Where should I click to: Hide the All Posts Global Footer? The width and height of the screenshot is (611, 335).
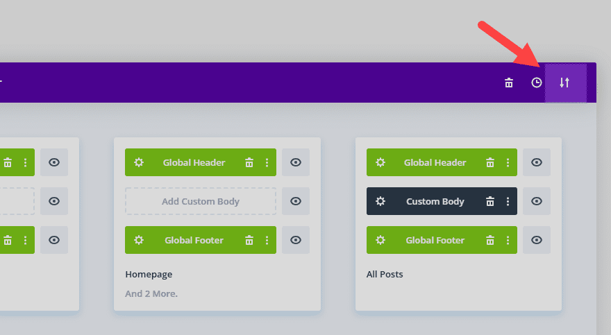(x=537, y=240)
